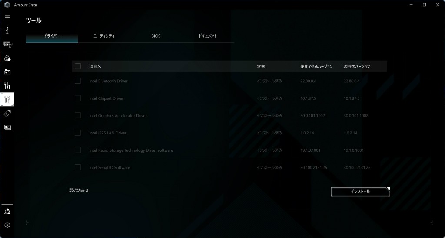445x238 pixels.
Task: Switch to the ドキュメント tab
Action: click(208, 36)
